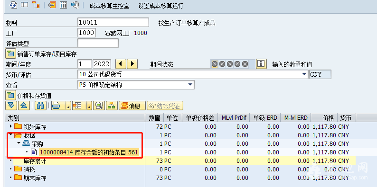
Task: Click the 1,117.80 price in 初始库存 row
Action: tap(325, 126)
